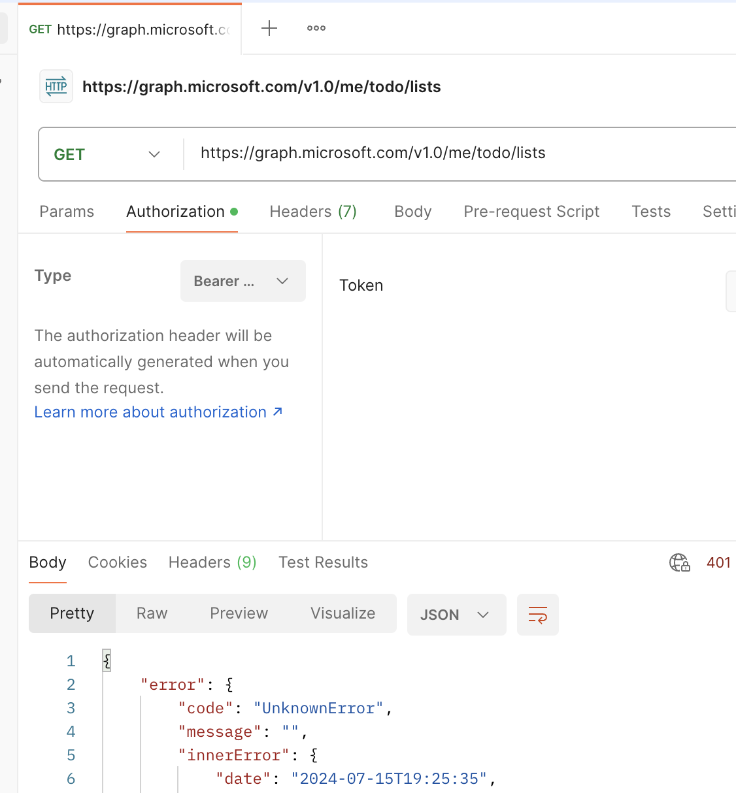Switch response to Visualize view
Screen dimensions: 736x793
[x=343, y=613]
